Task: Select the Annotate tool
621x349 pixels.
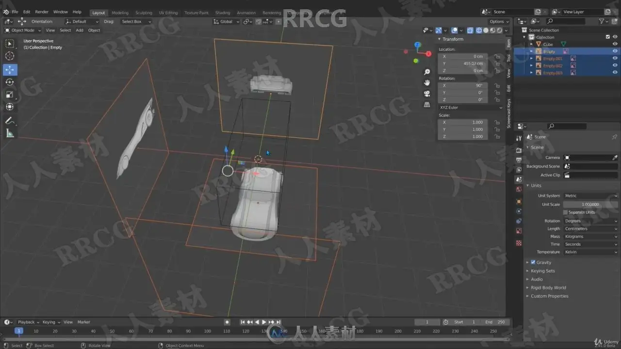Action: coord(10,121)
